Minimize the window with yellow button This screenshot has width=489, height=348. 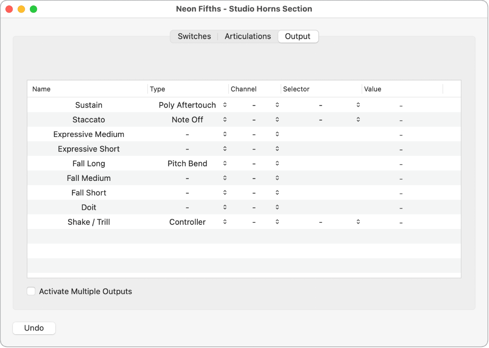click(x=21, y=9)
